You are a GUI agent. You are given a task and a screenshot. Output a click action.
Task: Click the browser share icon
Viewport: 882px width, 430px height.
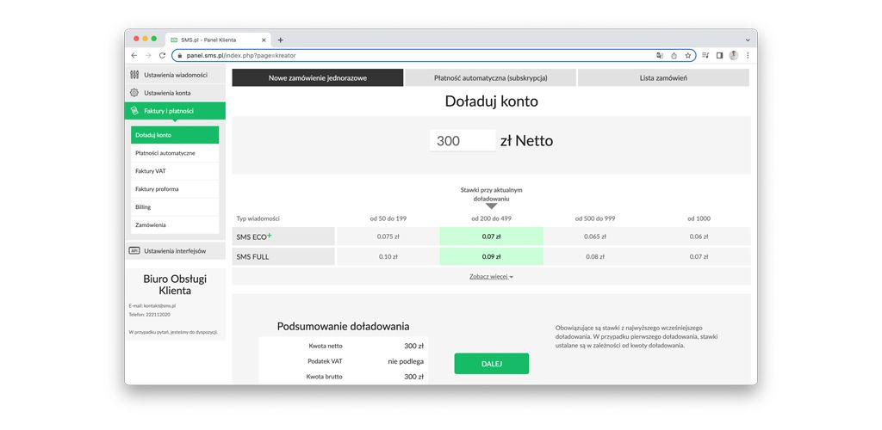point(674,55)
